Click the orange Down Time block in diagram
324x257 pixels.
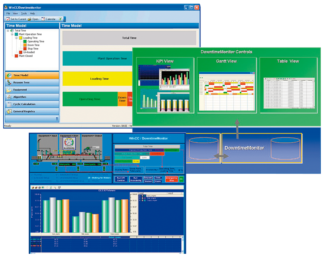[x=122, y=99]
